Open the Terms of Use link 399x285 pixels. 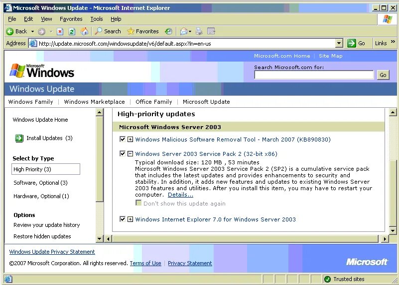[145, 263]
